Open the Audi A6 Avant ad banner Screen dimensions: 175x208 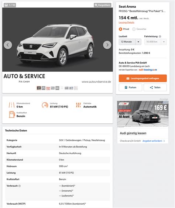143,113
